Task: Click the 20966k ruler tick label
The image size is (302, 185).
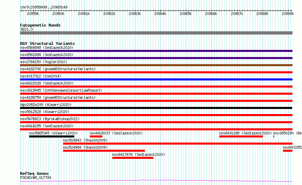Action: 211,14
